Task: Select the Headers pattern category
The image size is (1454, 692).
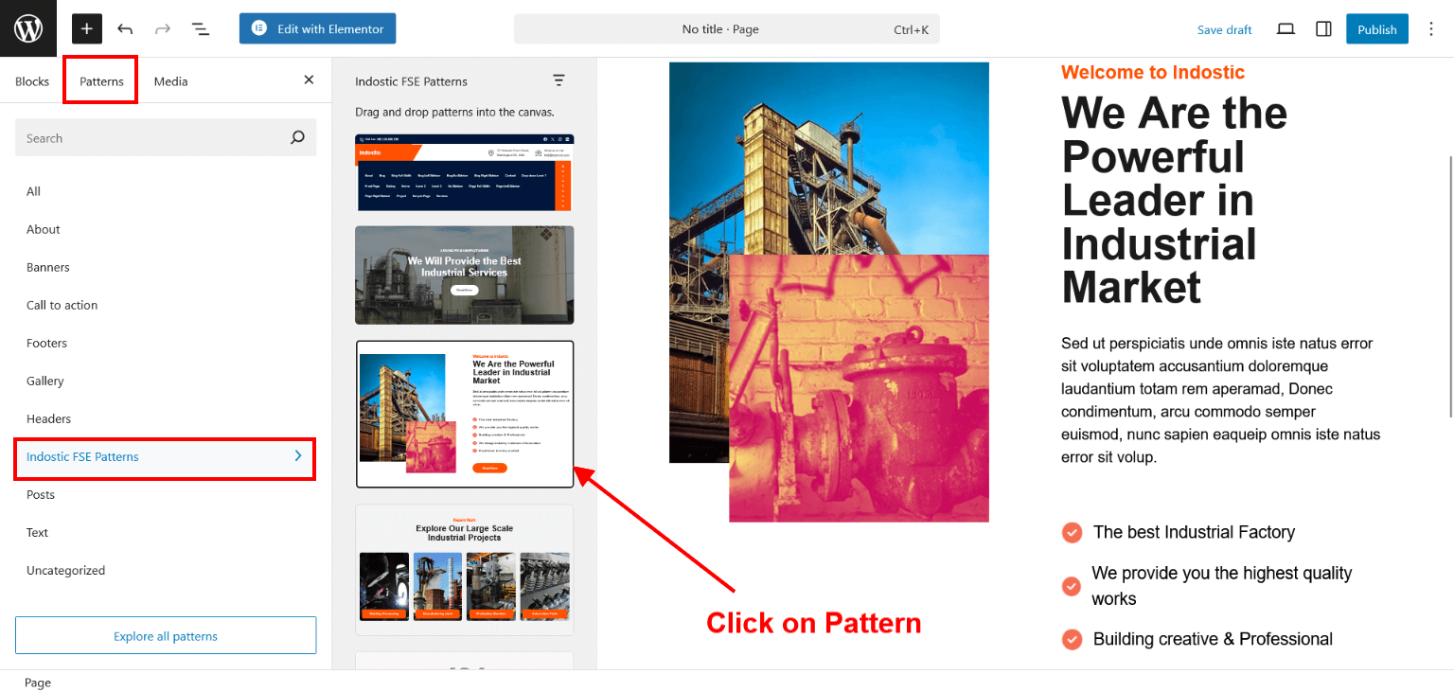Action: (49, 418)
